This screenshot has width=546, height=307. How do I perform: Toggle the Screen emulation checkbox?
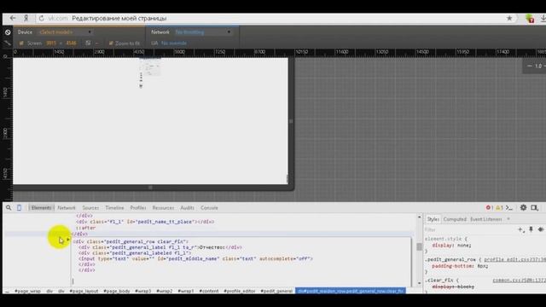coord(21,43)
